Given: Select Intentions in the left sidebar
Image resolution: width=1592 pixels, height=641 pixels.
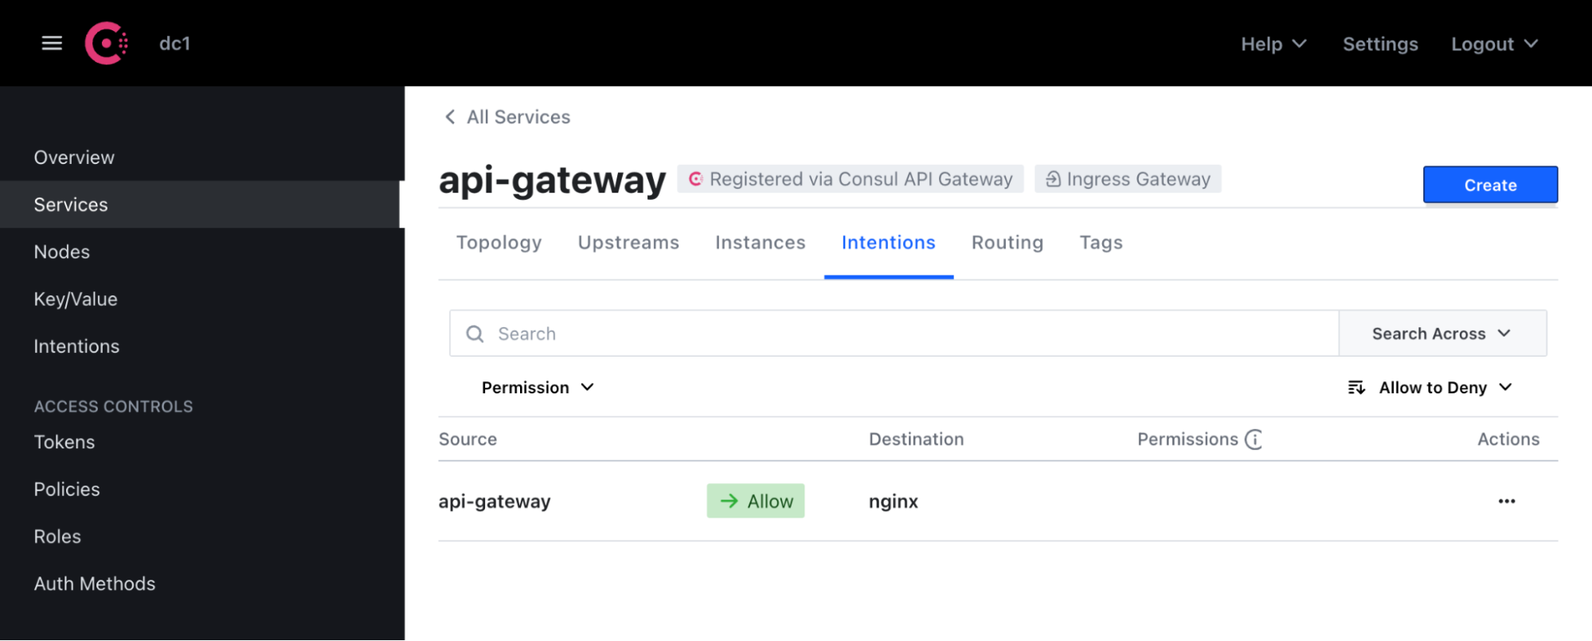Looking at the screenshot, I should 76,346.
